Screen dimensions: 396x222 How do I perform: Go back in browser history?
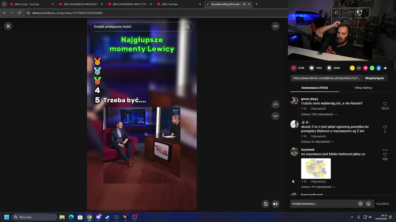pos(4,13)
